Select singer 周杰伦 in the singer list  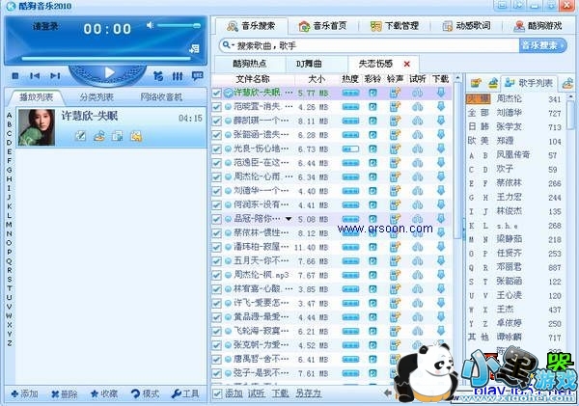pyautogui.click(x=509, y=98)
